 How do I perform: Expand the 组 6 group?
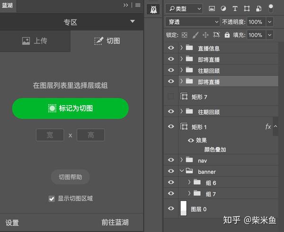[189, 182]
